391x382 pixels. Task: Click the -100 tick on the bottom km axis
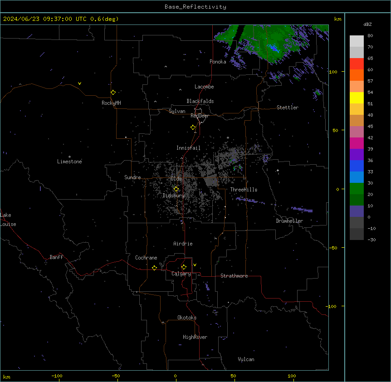point(57,376)
